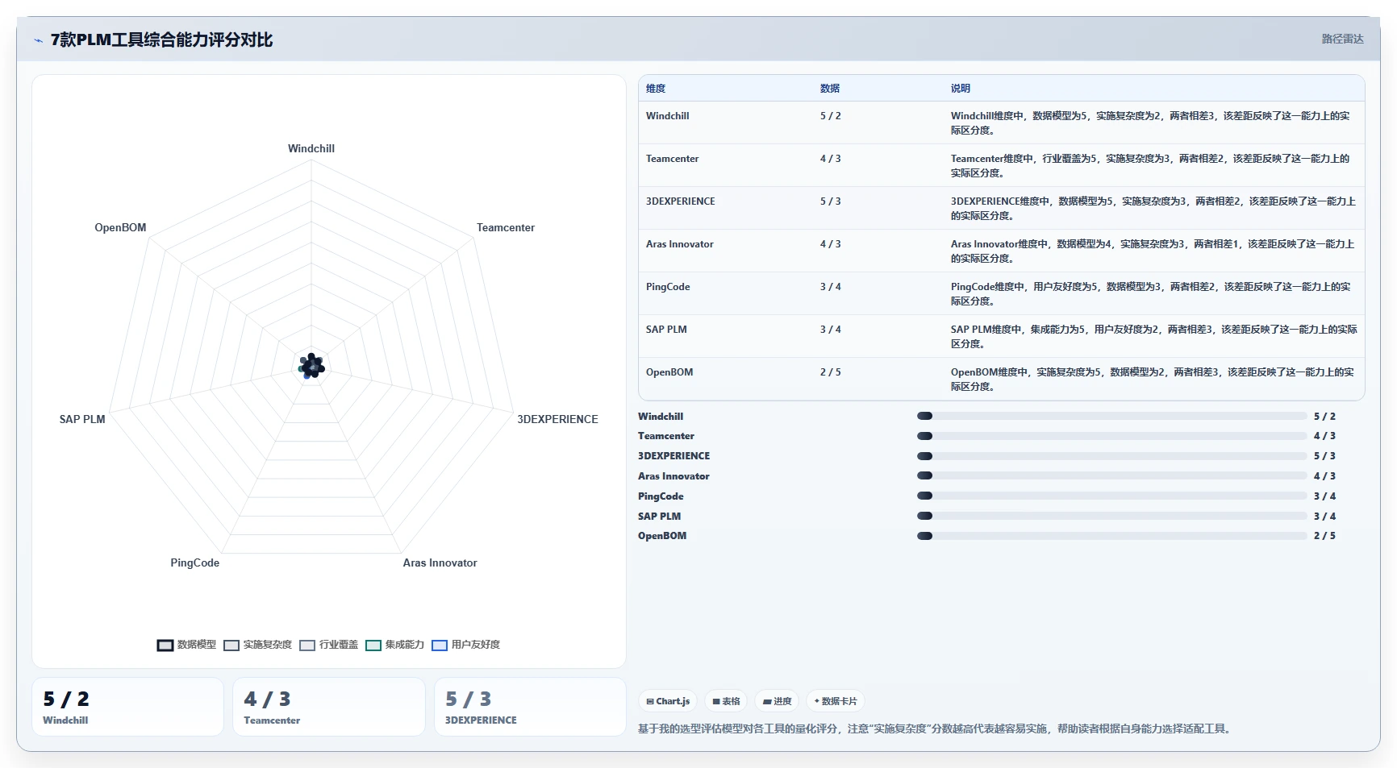Toggle the 用户友好度 legend item

point(466,645)
